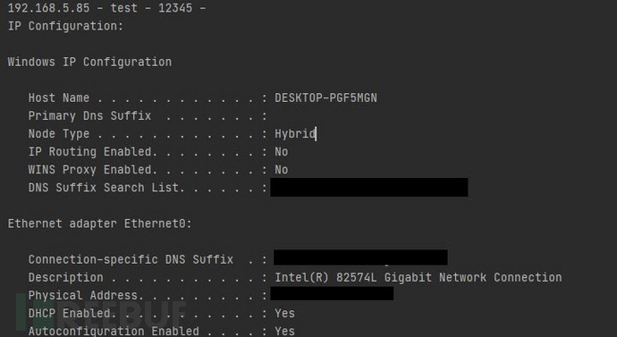Click the Windows IP Configuration line

[x=89, y=63]
